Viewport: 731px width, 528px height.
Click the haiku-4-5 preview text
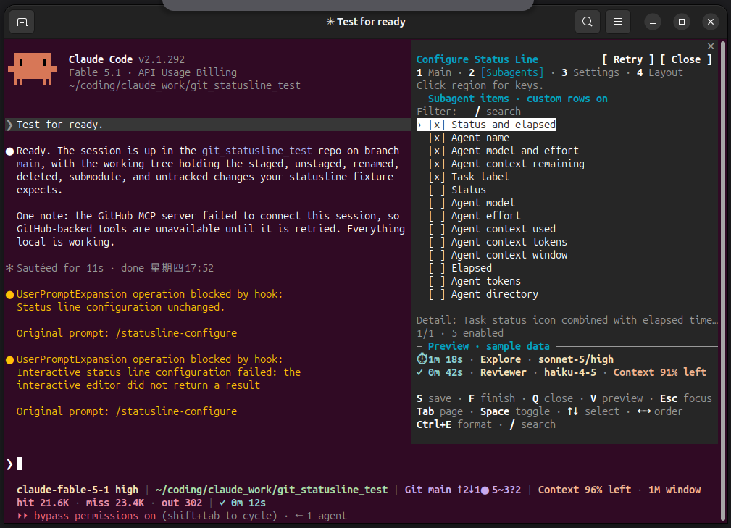[570, 372]
